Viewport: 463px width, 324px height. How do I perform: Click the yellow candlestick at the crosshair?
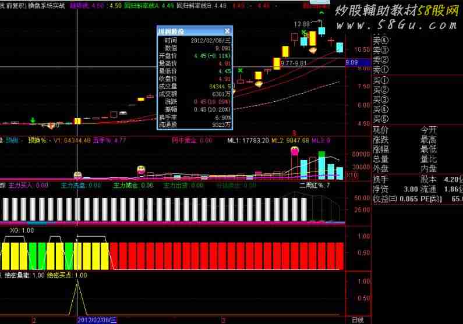77,121
